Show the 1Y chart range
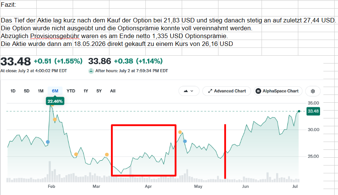This screenshot has width=338, height=195. tap(86, 91)
